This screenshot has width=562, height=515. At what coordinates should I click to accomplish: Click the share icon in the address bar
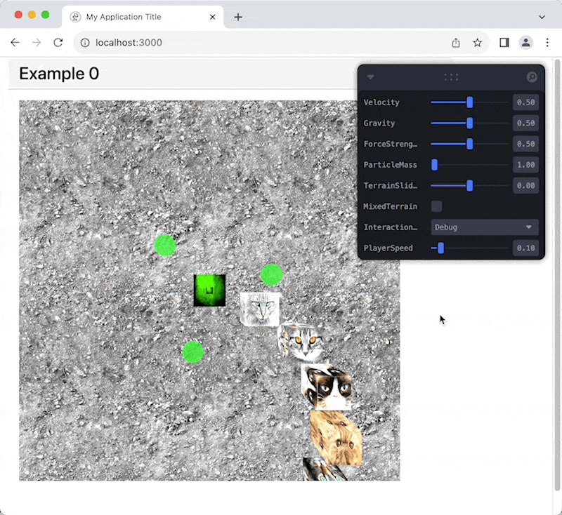(x=456, y=43)
